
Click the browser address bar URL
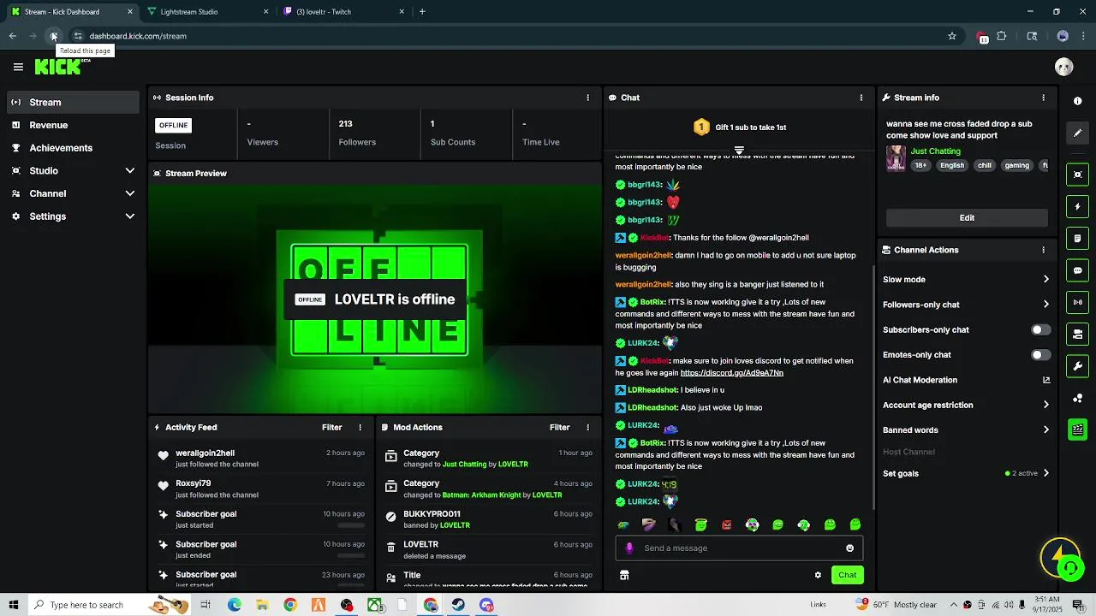pyautogui.click(x=138, y=36)
